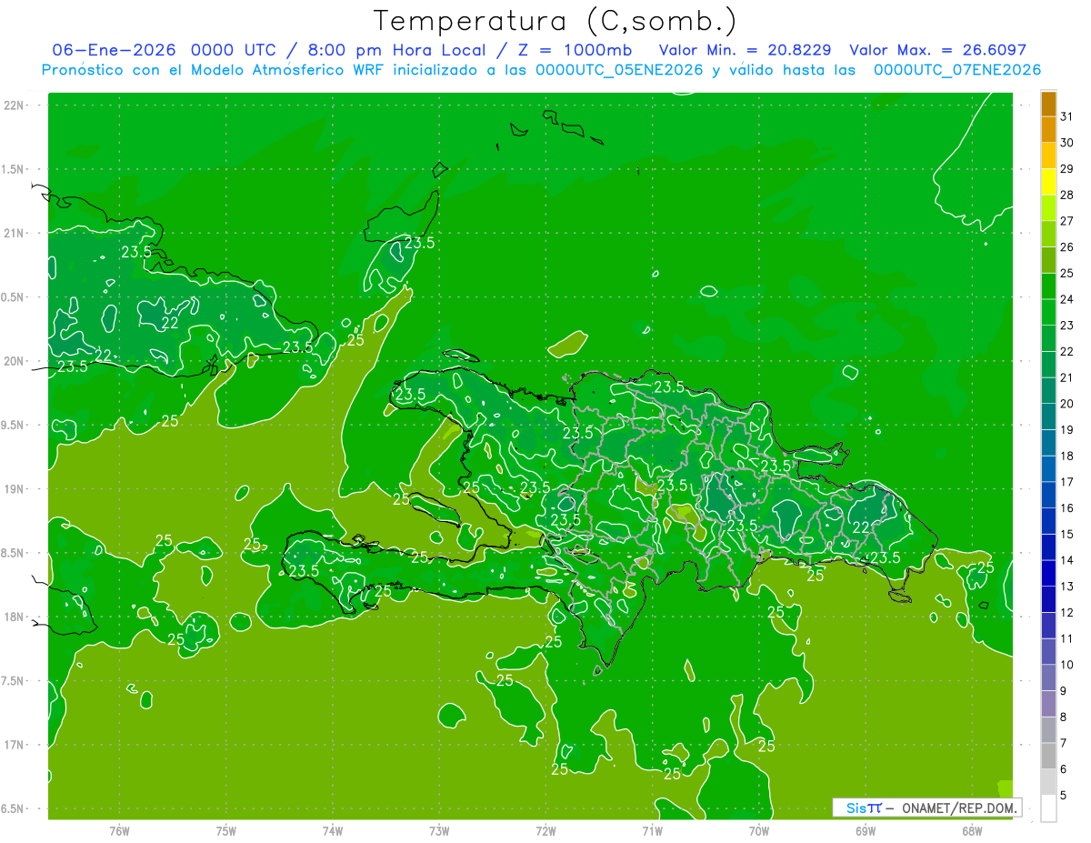Click the "71W" longitude axis label
The image size is (1091, 843).
click(x=652, y=831)
